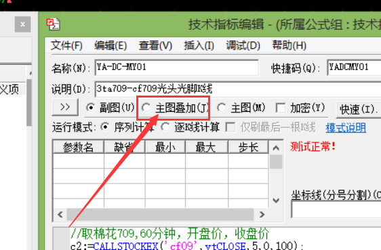
Task: Click the parameter table scroll up arrow
Action: 276,148
